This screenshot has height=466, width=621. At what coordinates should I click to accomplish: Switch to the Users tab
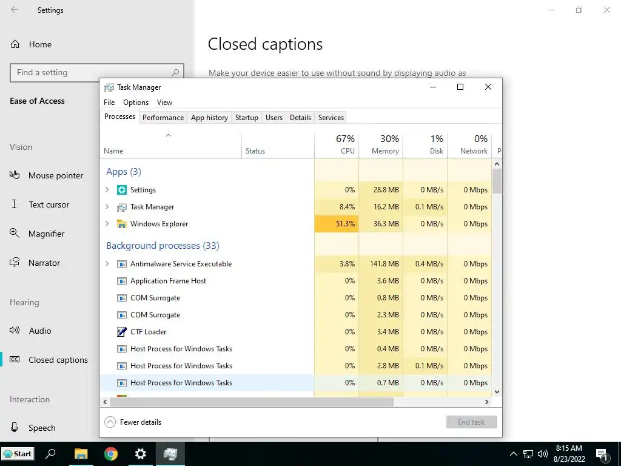(274, 118)
